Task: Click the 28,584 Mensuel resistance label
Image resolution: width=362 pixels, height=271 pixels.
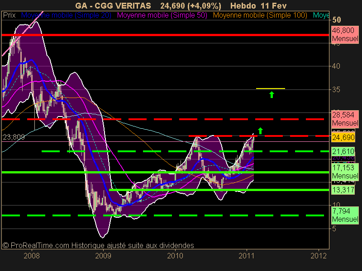Action: pos(345,119)
